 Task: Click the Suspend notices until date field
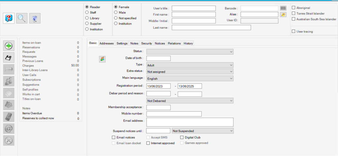coord(158,131)
